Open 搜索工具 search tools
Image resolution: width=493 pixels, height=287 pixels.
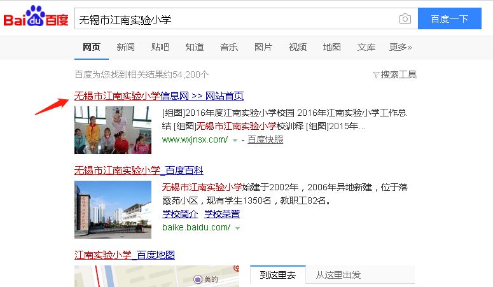(398, 74)
